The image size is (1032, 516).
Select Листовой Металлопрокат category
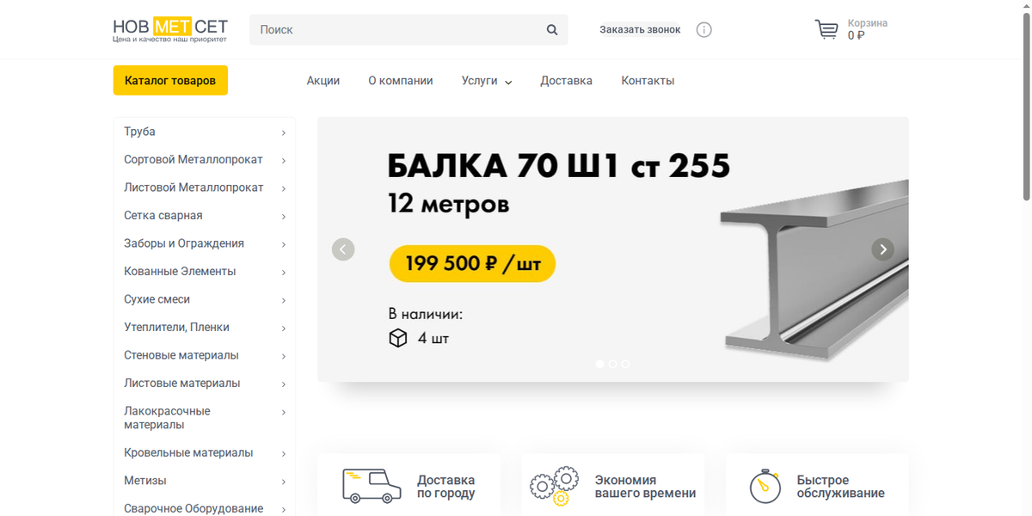(193, 187)
